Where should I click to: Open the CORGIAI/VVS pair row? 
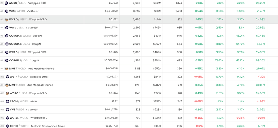(139, 60)
